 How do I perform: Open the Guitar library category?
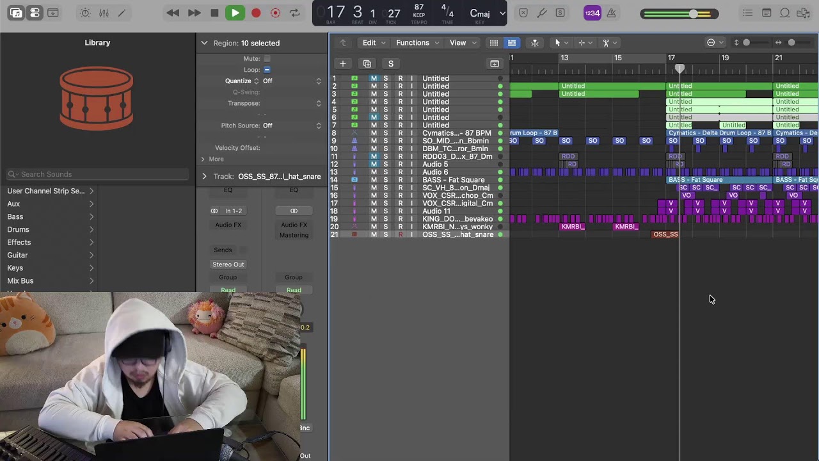tap(50, 255)
